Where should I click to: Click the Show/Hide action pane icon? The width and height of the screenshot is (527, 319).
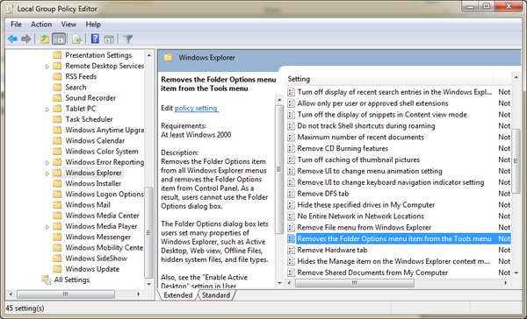pos(109,39)
